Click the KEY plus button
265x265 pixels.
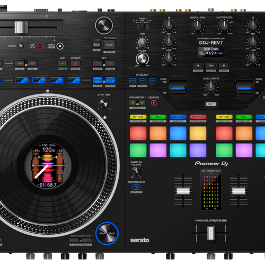110,64
